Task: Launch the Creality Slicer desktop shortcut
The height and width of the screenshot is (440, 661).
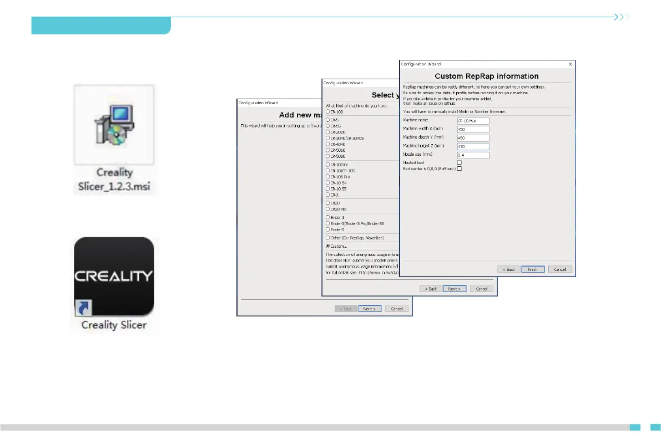Action: [x=114, y=284]
